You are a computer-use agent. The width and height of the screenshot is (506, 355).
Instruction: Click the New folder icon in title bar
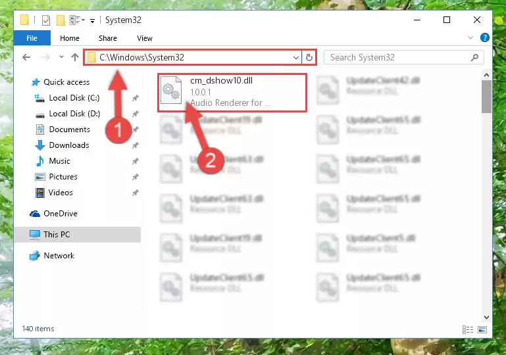pyautogui.click(x=61, y=20)
